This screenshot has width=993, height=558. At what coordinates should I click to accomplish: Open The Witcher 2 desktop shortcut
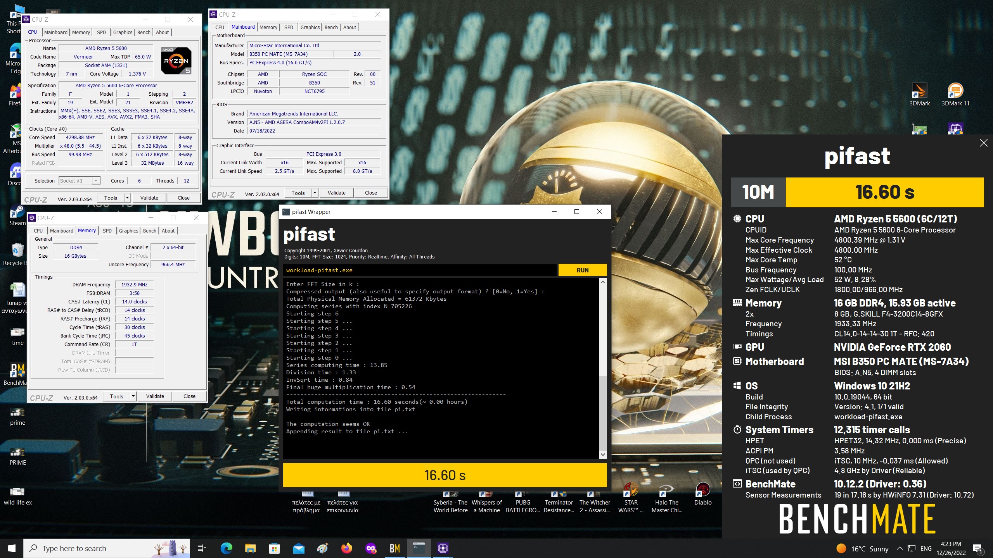595,502
